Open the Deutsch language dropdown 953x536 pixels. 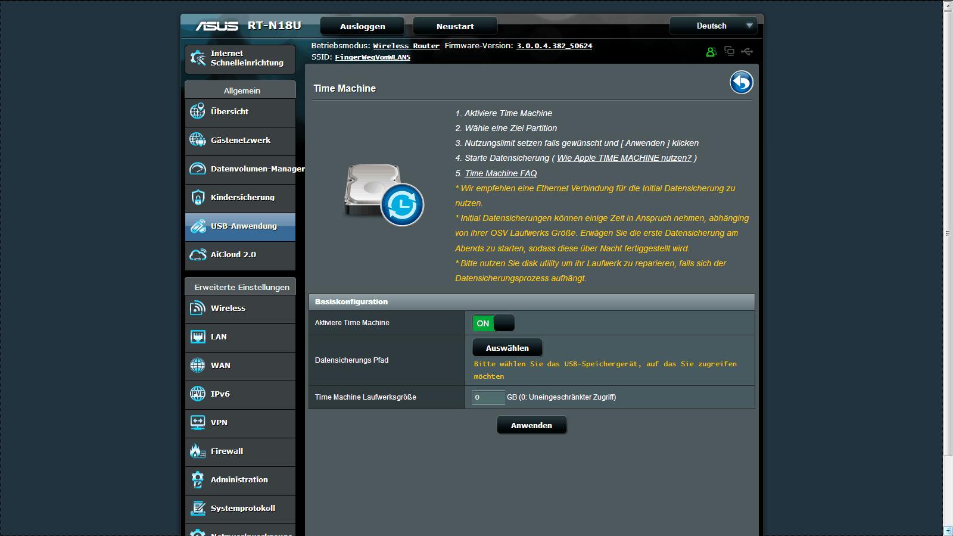pyautogui.click(x=714, y=26)
